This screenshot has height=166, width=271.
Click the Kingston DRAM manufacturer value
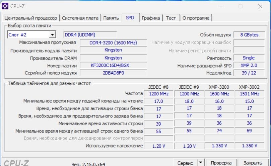tap(113, 58)
